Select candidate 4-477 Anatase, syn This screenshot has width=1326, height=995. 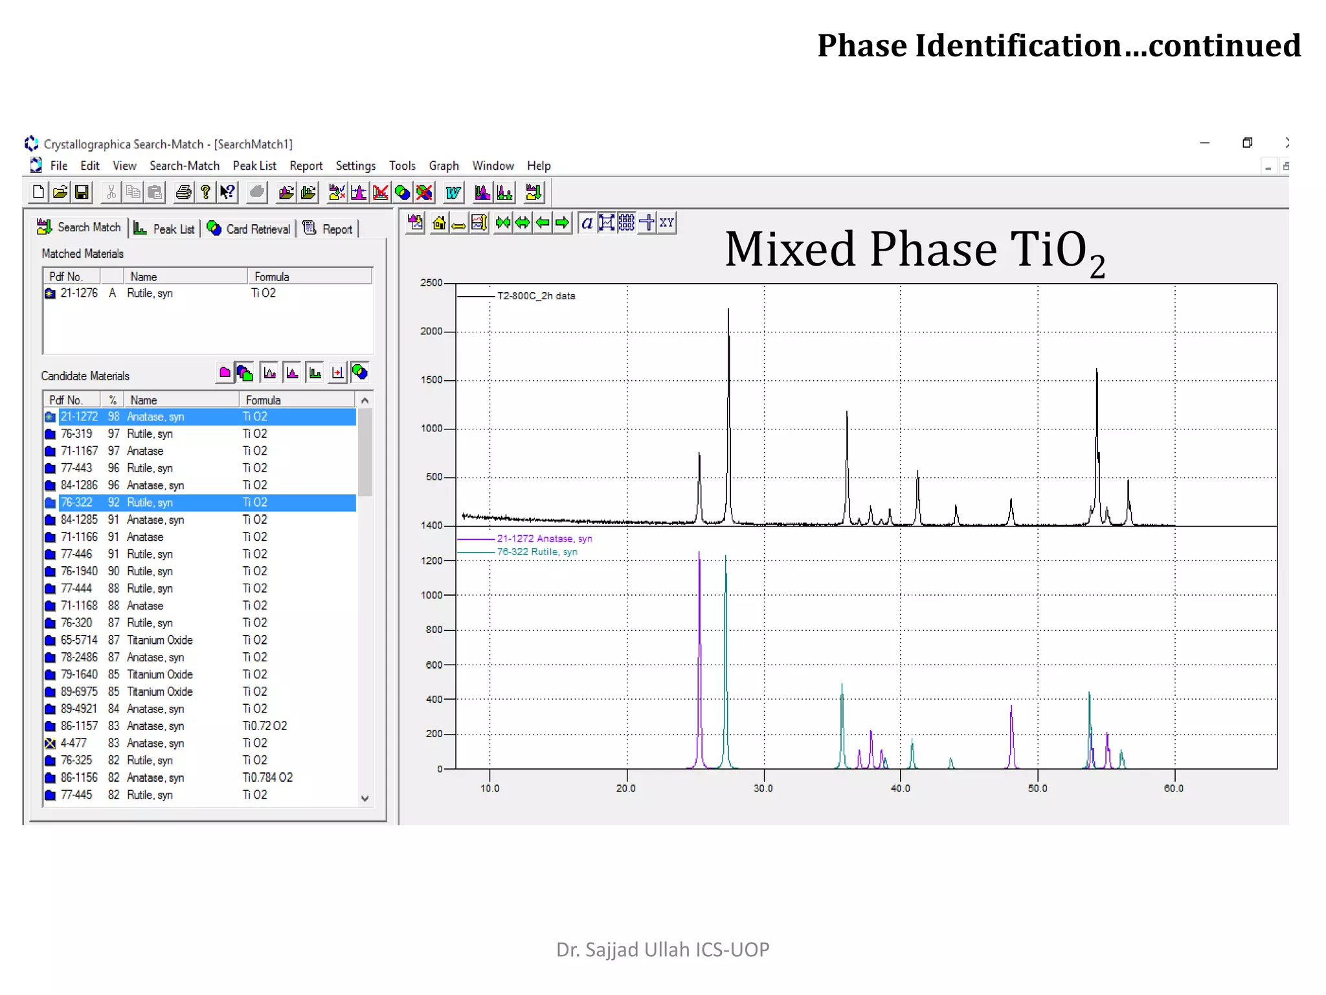[x=200, y=744]
